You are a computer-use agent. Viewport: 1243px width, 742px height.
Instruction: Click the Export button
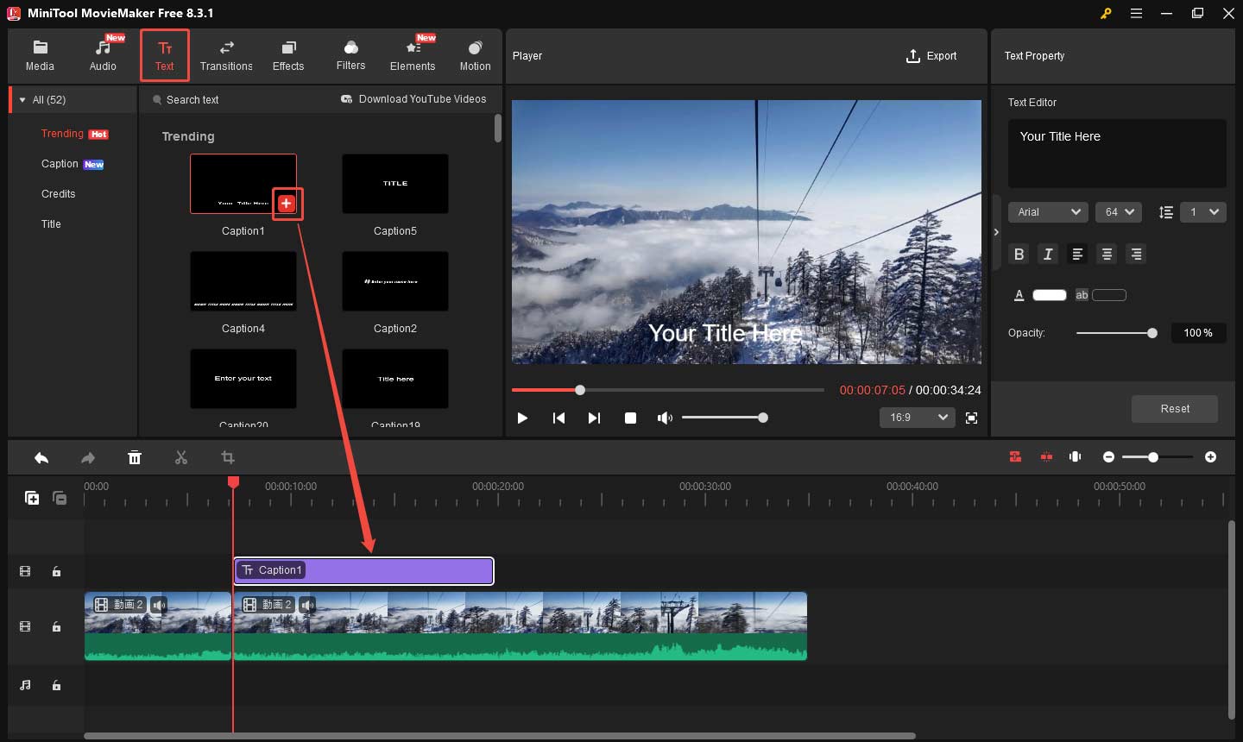pyautogui.click(x=931, y=56)
